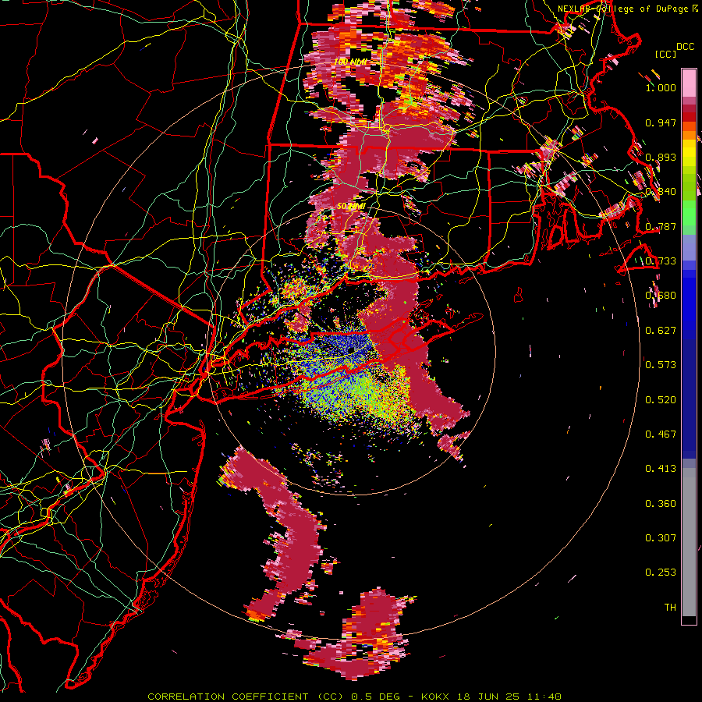This screenshot has width=702, height=702.
Task: Select the 0.360 color scale value
Action: click(661, 504)
